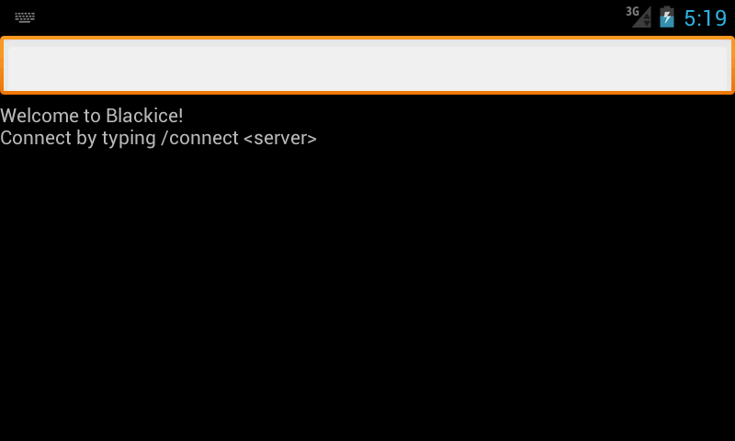Click the word 'typing' in the instructions
The width and height of the screenshot is (735, 441).
coord(129,139)
